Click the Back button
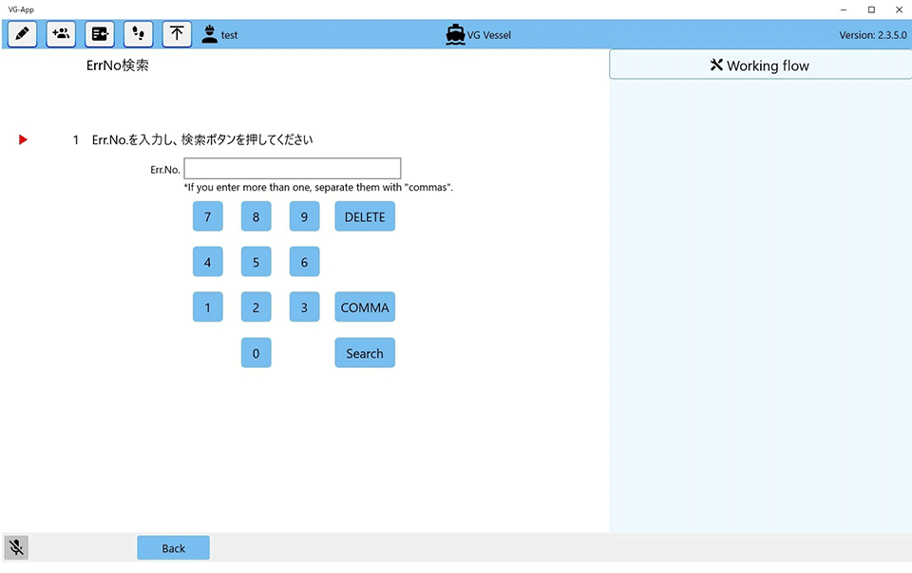The height and width of the screenshot is (573, 912). [173, 547]
